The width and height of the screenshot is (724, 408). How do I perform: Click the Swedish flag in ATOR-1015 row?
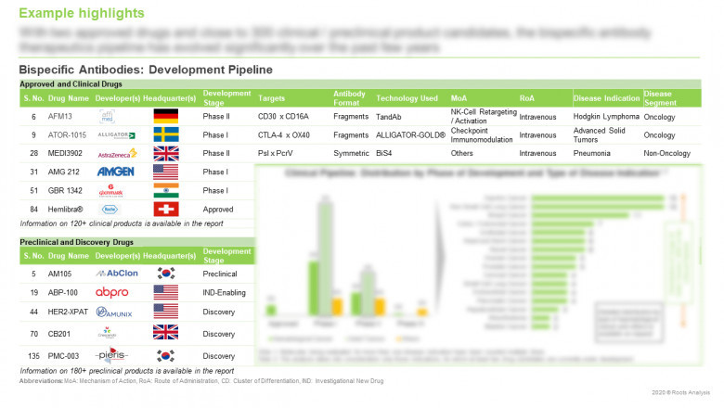(x=166, y=134)
